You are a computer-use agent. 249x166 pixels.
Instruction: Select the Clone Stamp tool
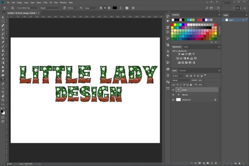point(3,50)
